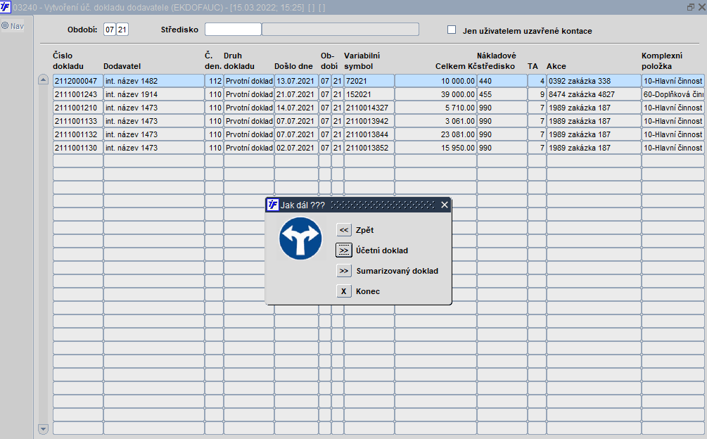
Task: Click cost center 440
Action: pyautogui.click(x=502, y=81)
